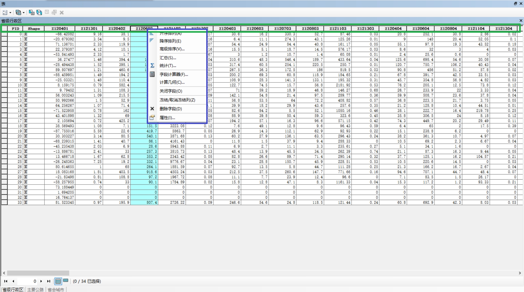This screenshot has height=292, width=524.
Task: Toggle 冻结/取消冻结列(Z) menu entry
Action: point(177,100)
